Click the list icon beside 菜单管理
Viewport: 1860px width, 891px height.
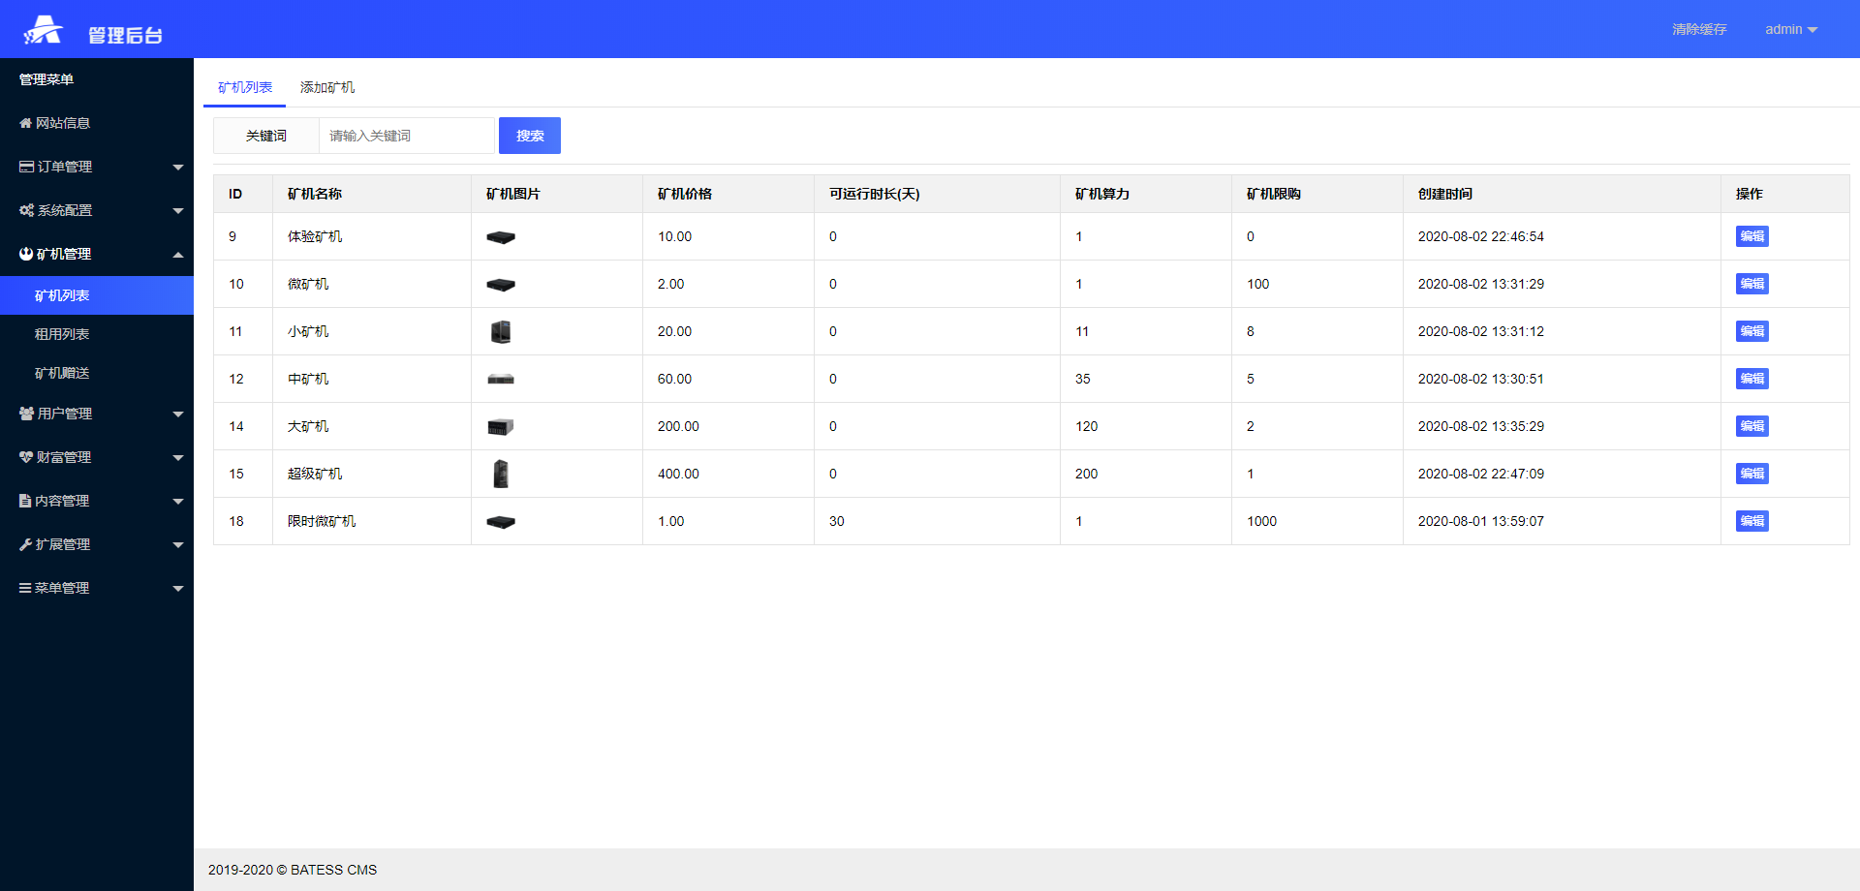(25, 588)
